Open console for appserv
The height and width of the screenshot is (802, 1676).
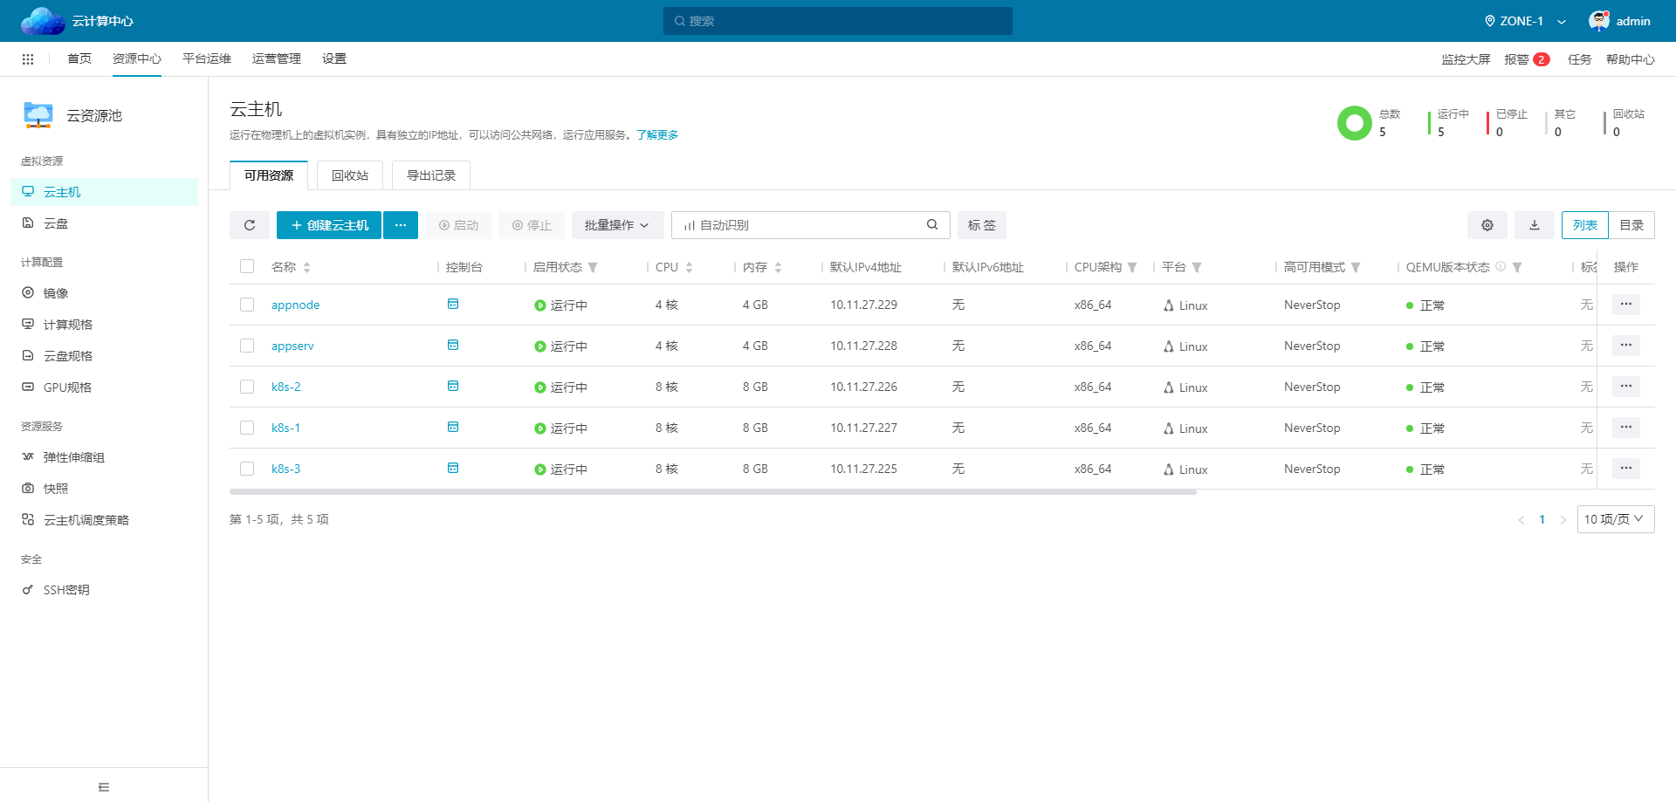click(x=453, y=345)
